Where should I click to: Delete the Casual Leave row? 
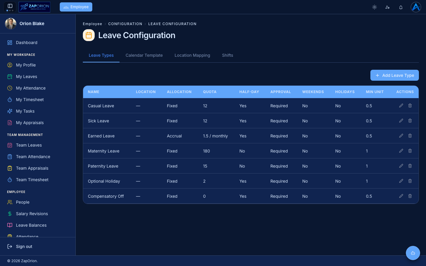(410, 106)
